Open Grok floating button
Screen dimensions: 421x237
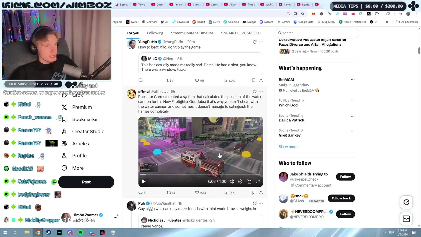pos(406,202)
